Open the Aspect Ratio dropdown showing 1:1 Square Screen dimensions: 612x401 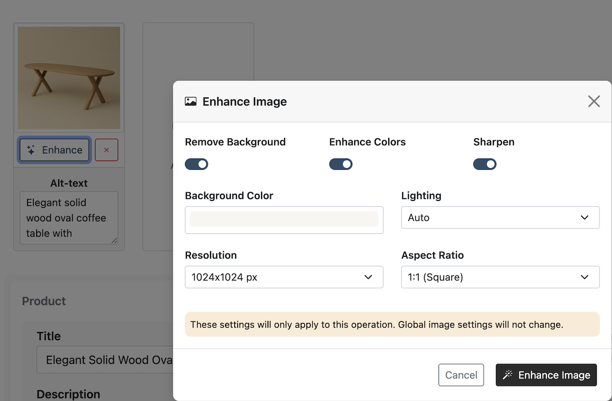coord(500,277)
